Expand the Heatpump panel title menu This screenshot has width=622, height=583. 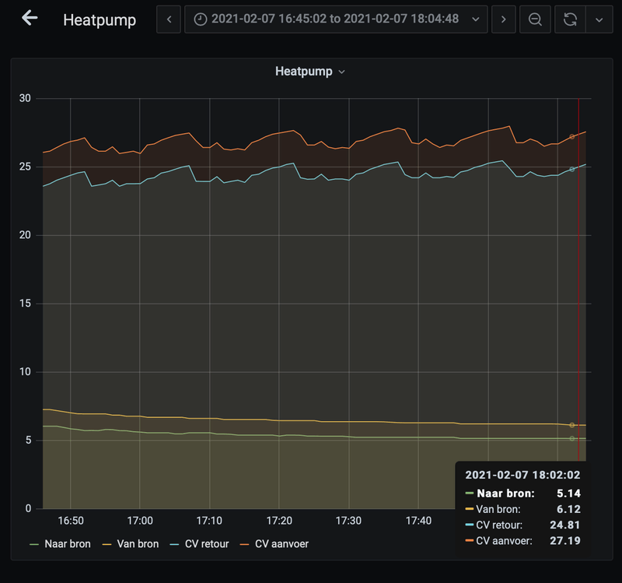(x=310, y=72)
